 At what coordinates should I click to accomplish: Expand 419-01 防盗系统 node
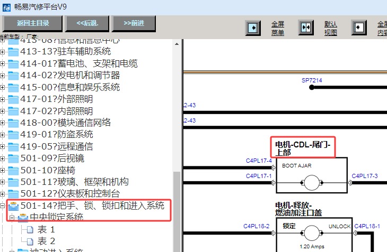[x=2, y=135]
